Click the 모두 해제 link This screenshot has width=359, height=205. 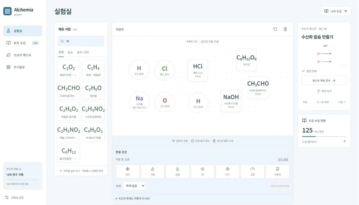point(283,160)
